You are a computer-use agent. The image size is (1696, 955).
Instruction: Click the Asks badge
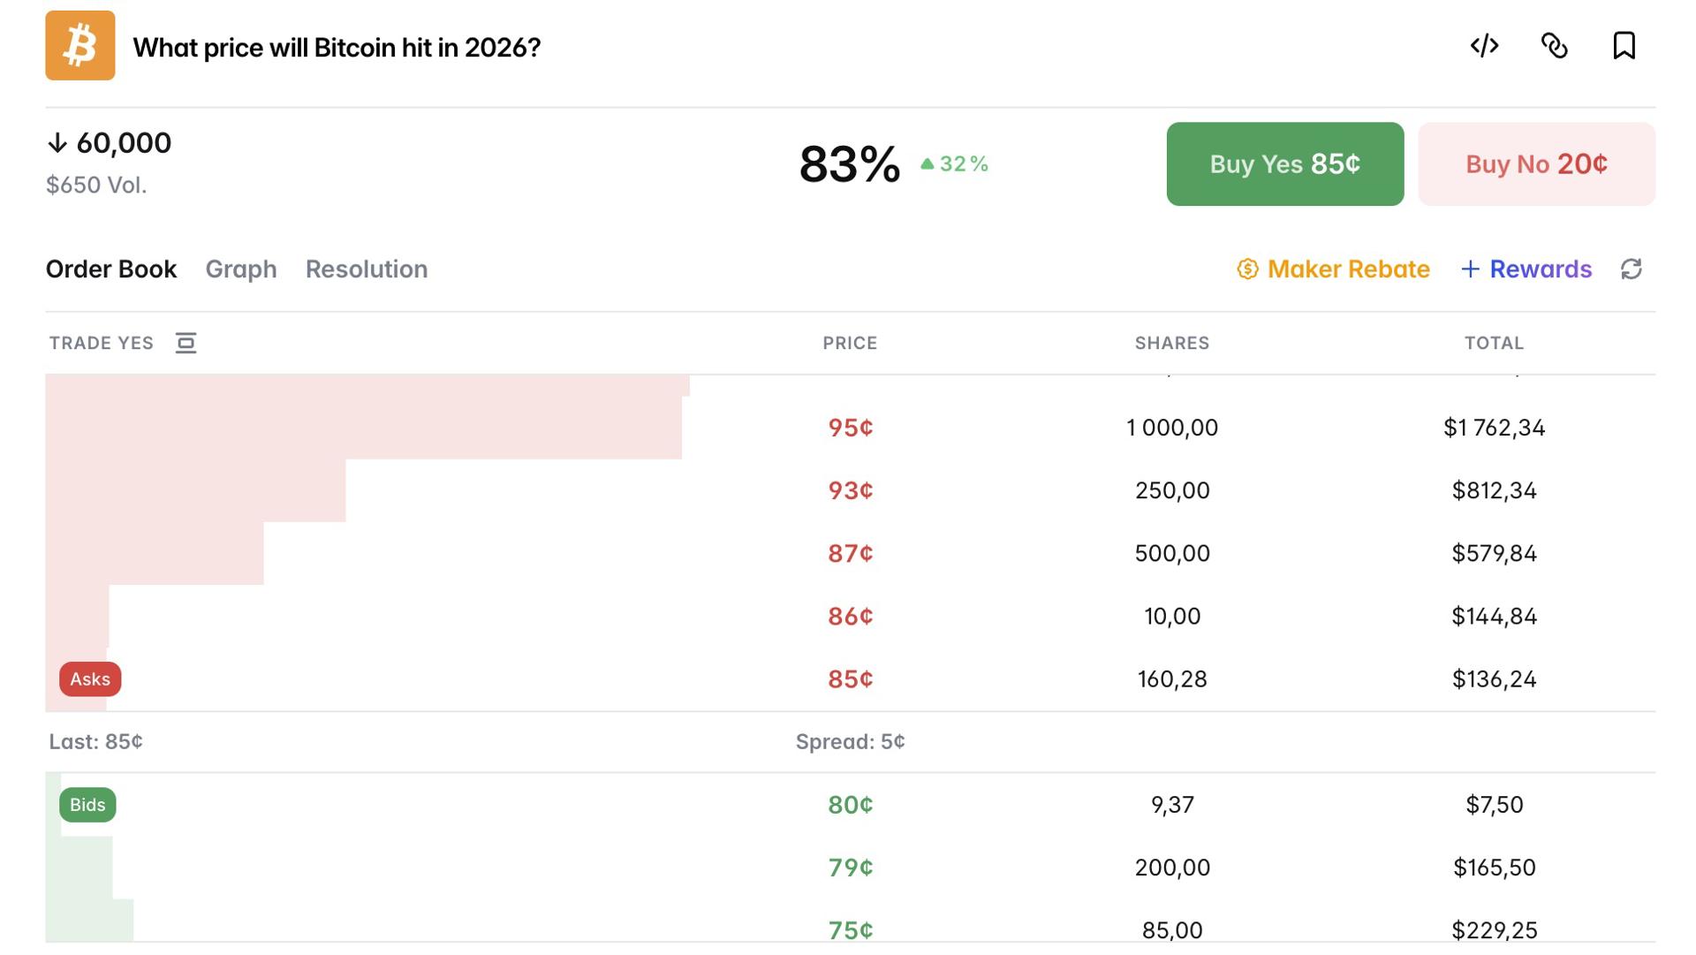(90, 679)
